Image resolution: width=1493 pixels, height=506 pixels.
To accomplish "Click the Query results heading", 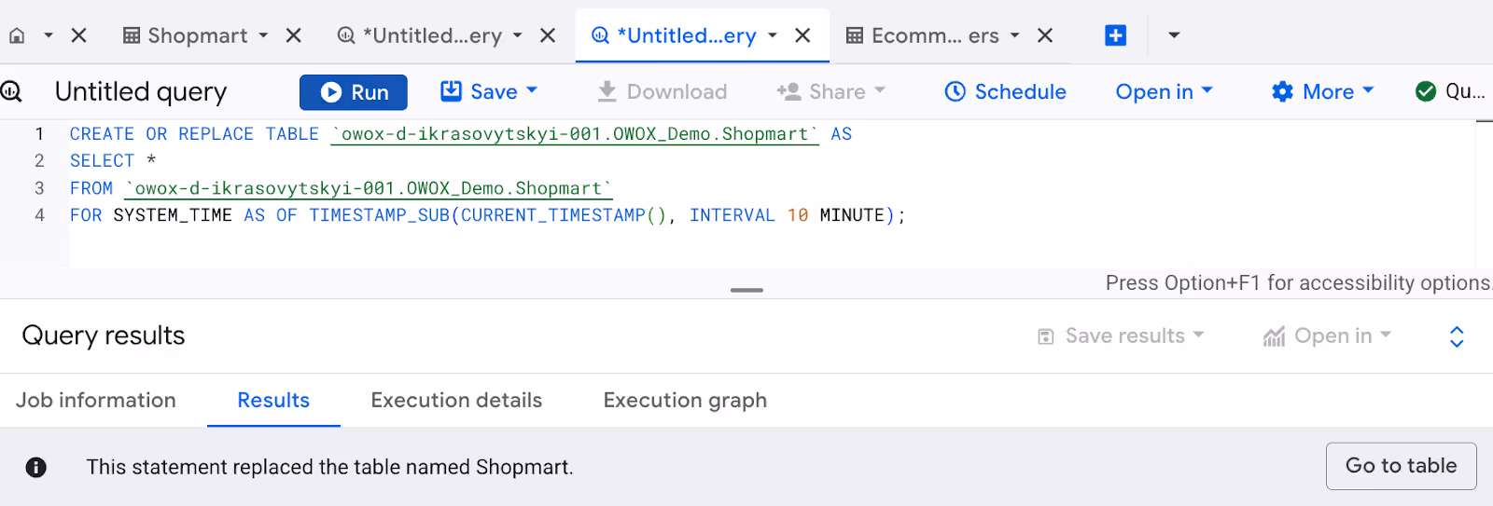I will tap(104, 335).
